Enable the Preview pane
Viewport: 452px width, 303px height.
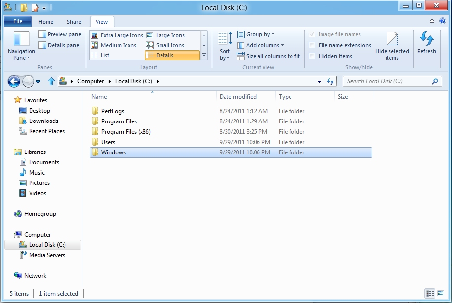tap(60, 34)
